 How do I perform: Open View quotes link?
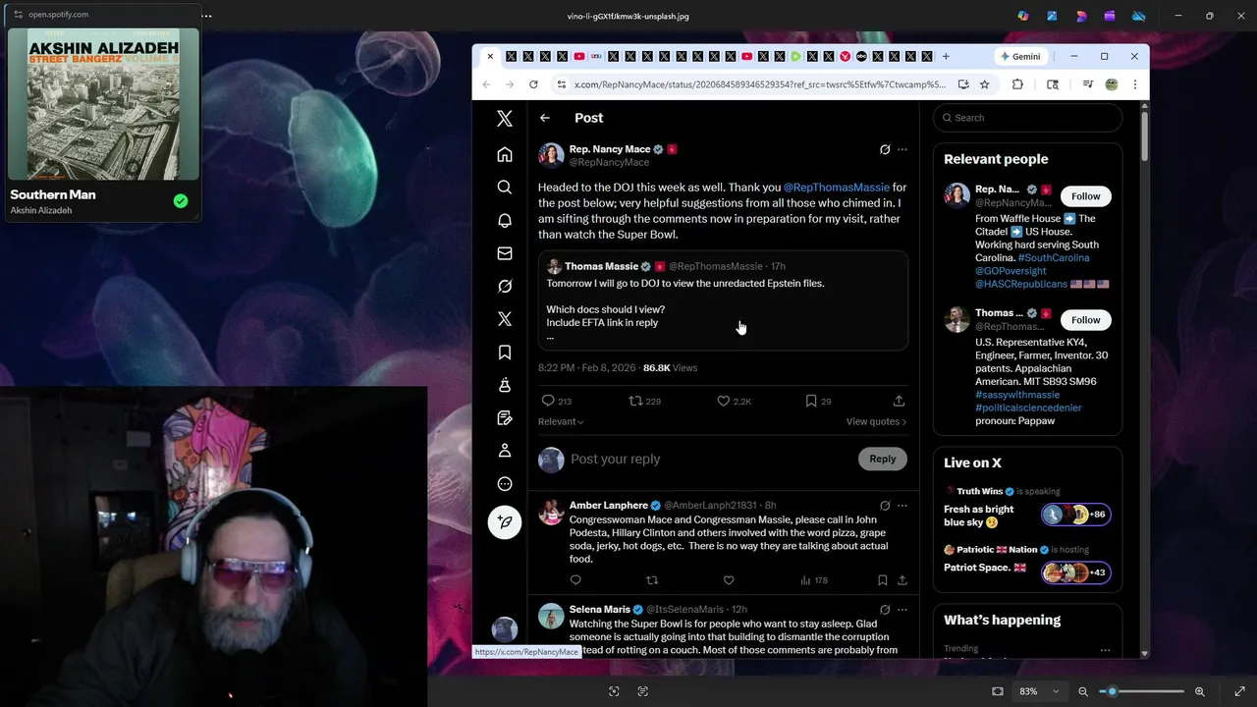pos(876,421)
